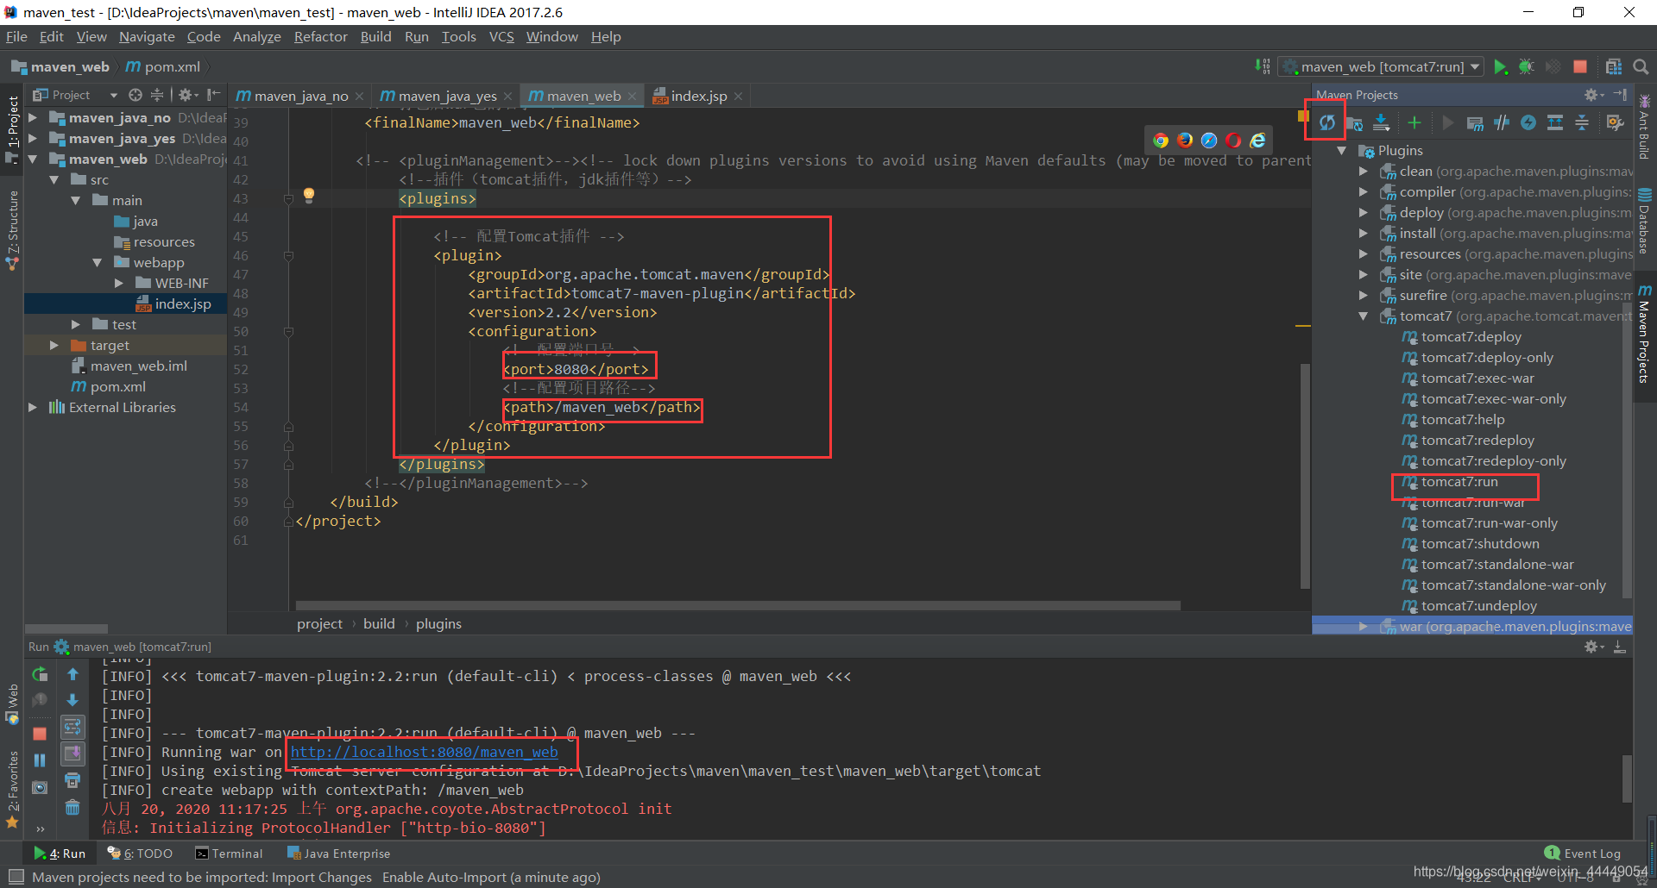
Task: Toggle Offline Mode in Maven toolbar
Action: point(1502,123)
